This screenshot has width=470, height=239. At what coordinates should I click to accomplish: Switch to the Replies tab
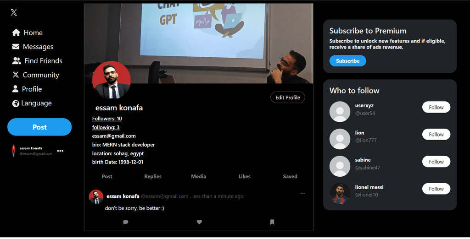coord(153,176)
